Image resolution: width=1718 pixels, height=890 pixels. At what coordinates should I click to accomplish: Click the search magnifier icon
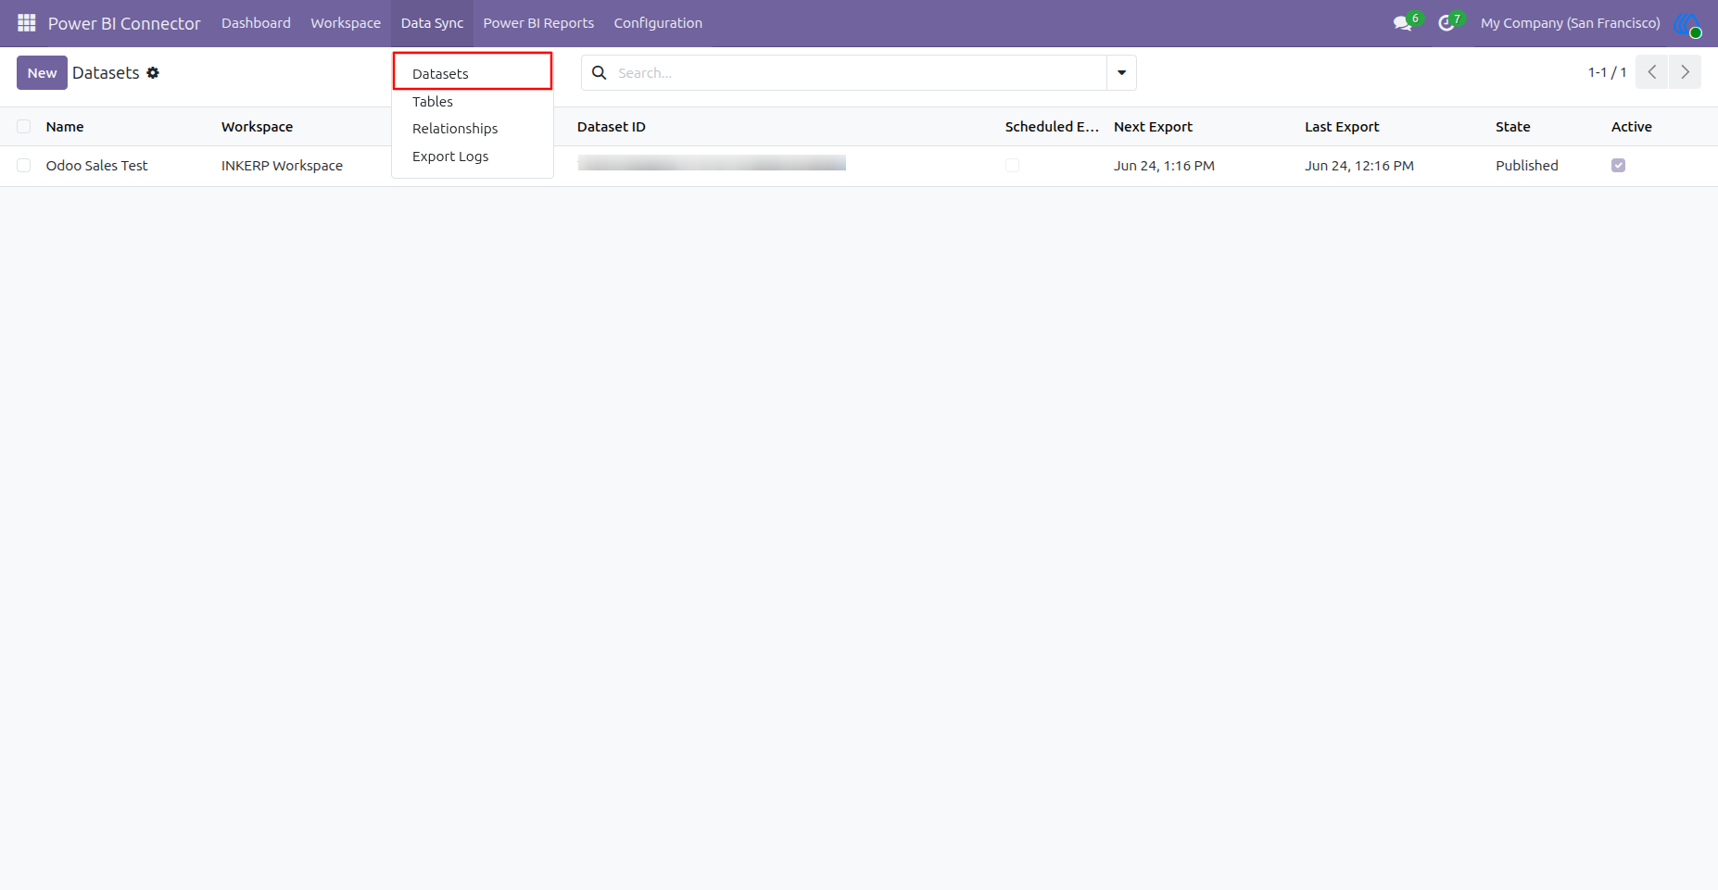click(600, 72)
